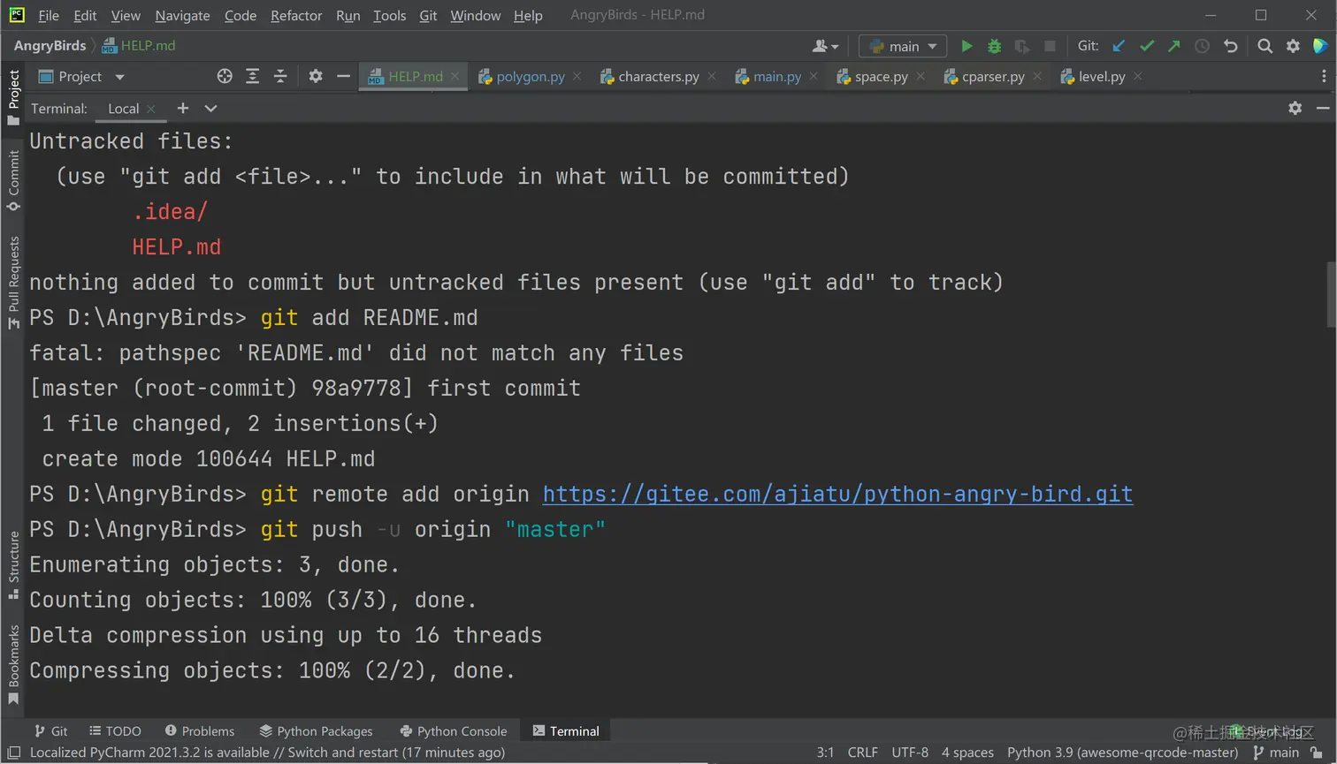Image resolution: width=1337 pixels, height=764 pixels.
Task: Show Git history with the clock icon
Action: coord(1202,46)
